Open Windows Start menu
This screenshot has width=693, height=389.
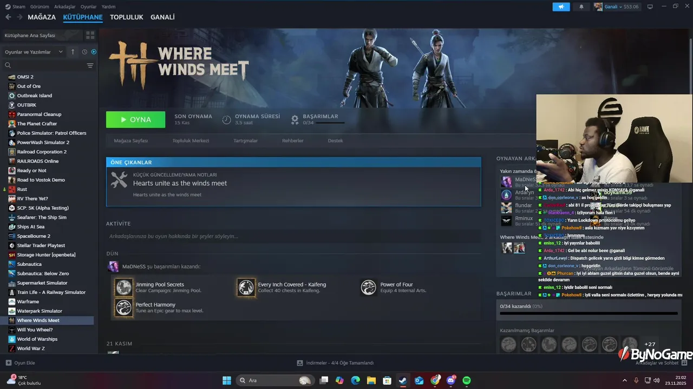point(227,380)
